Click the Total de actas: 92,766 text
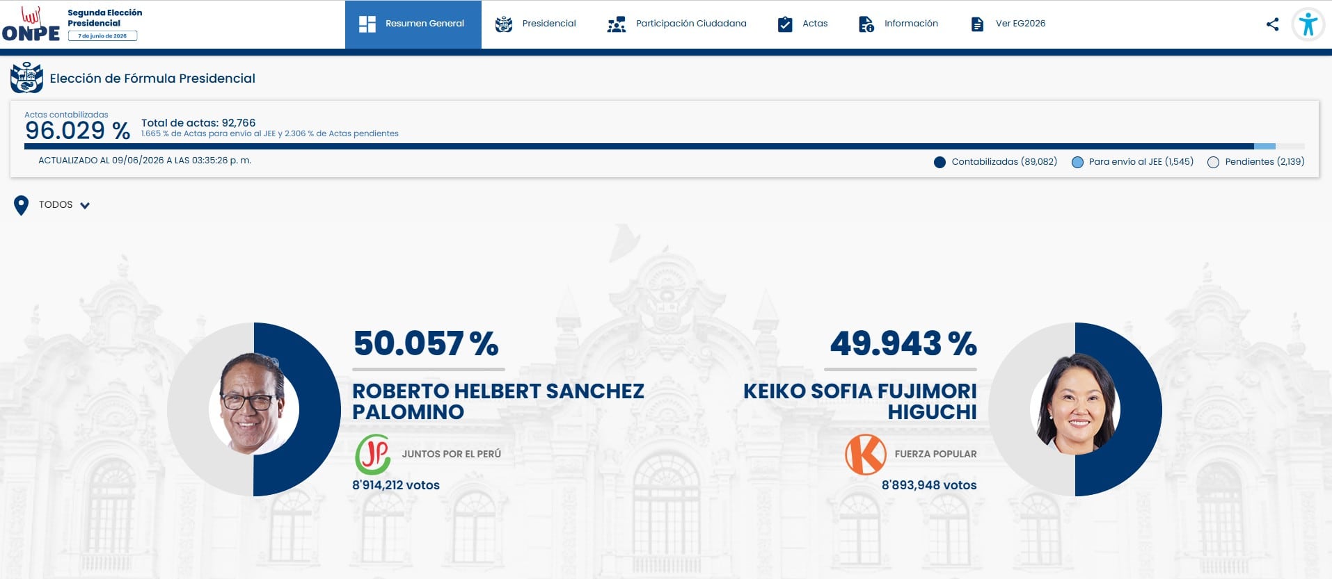Viewport: 1332px width, 579px height. (x=198, y=123)
